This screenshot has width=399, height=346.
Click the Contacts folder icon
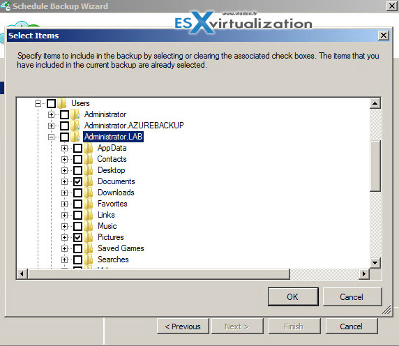(89, 159)
